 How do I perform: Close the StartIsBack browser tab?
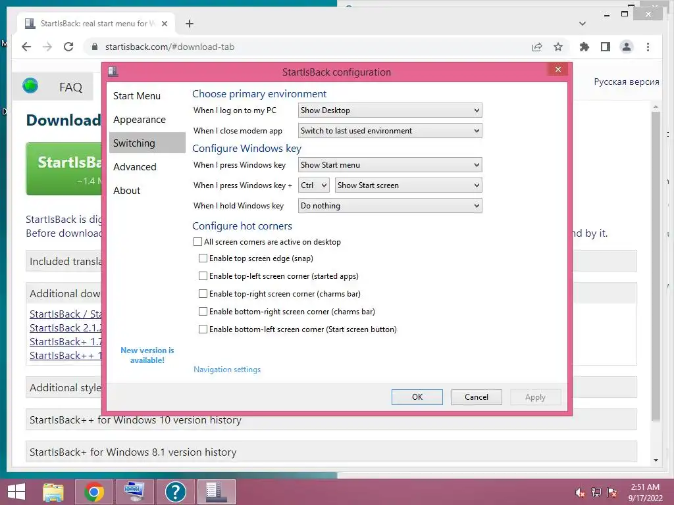coord(164,24)
